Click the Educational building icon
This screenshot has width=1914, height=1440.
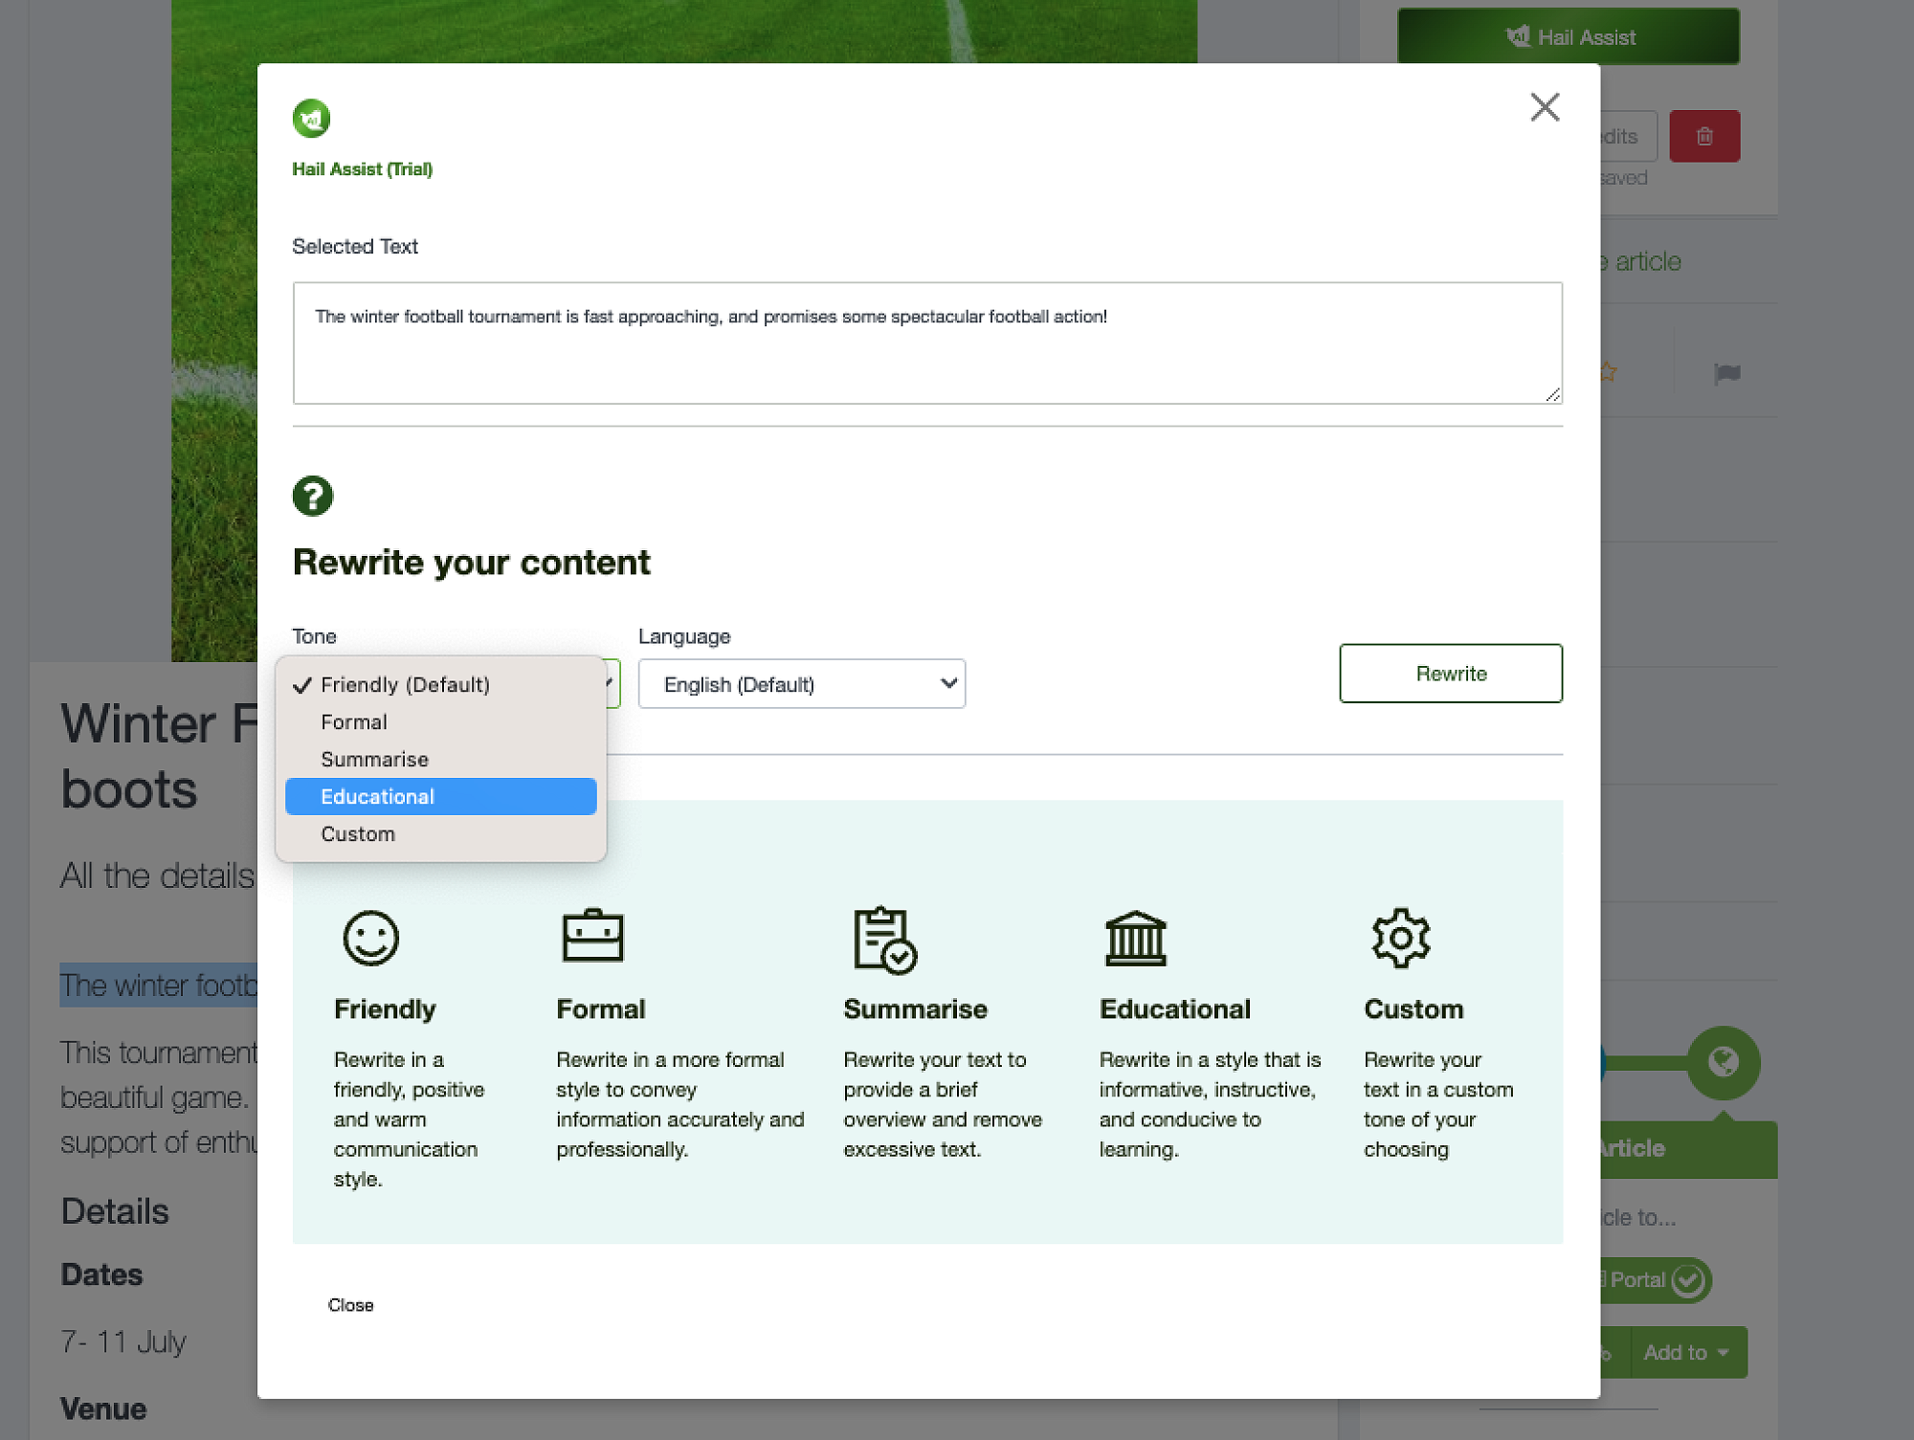pos(1135,938)
